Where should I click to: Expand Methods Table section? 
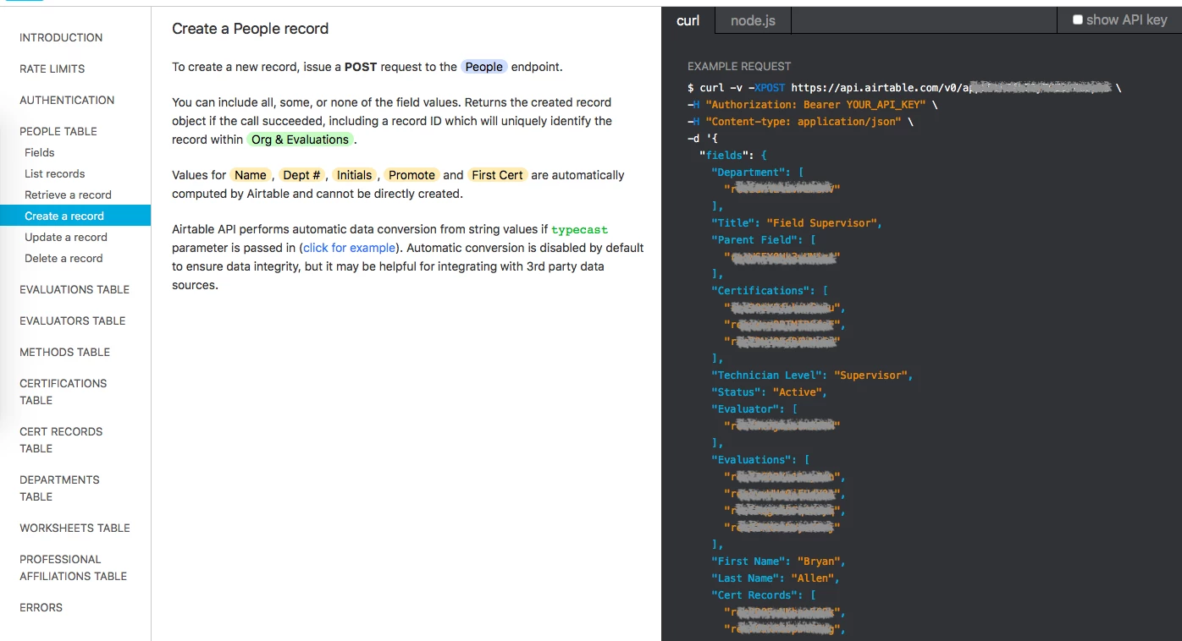64,352
